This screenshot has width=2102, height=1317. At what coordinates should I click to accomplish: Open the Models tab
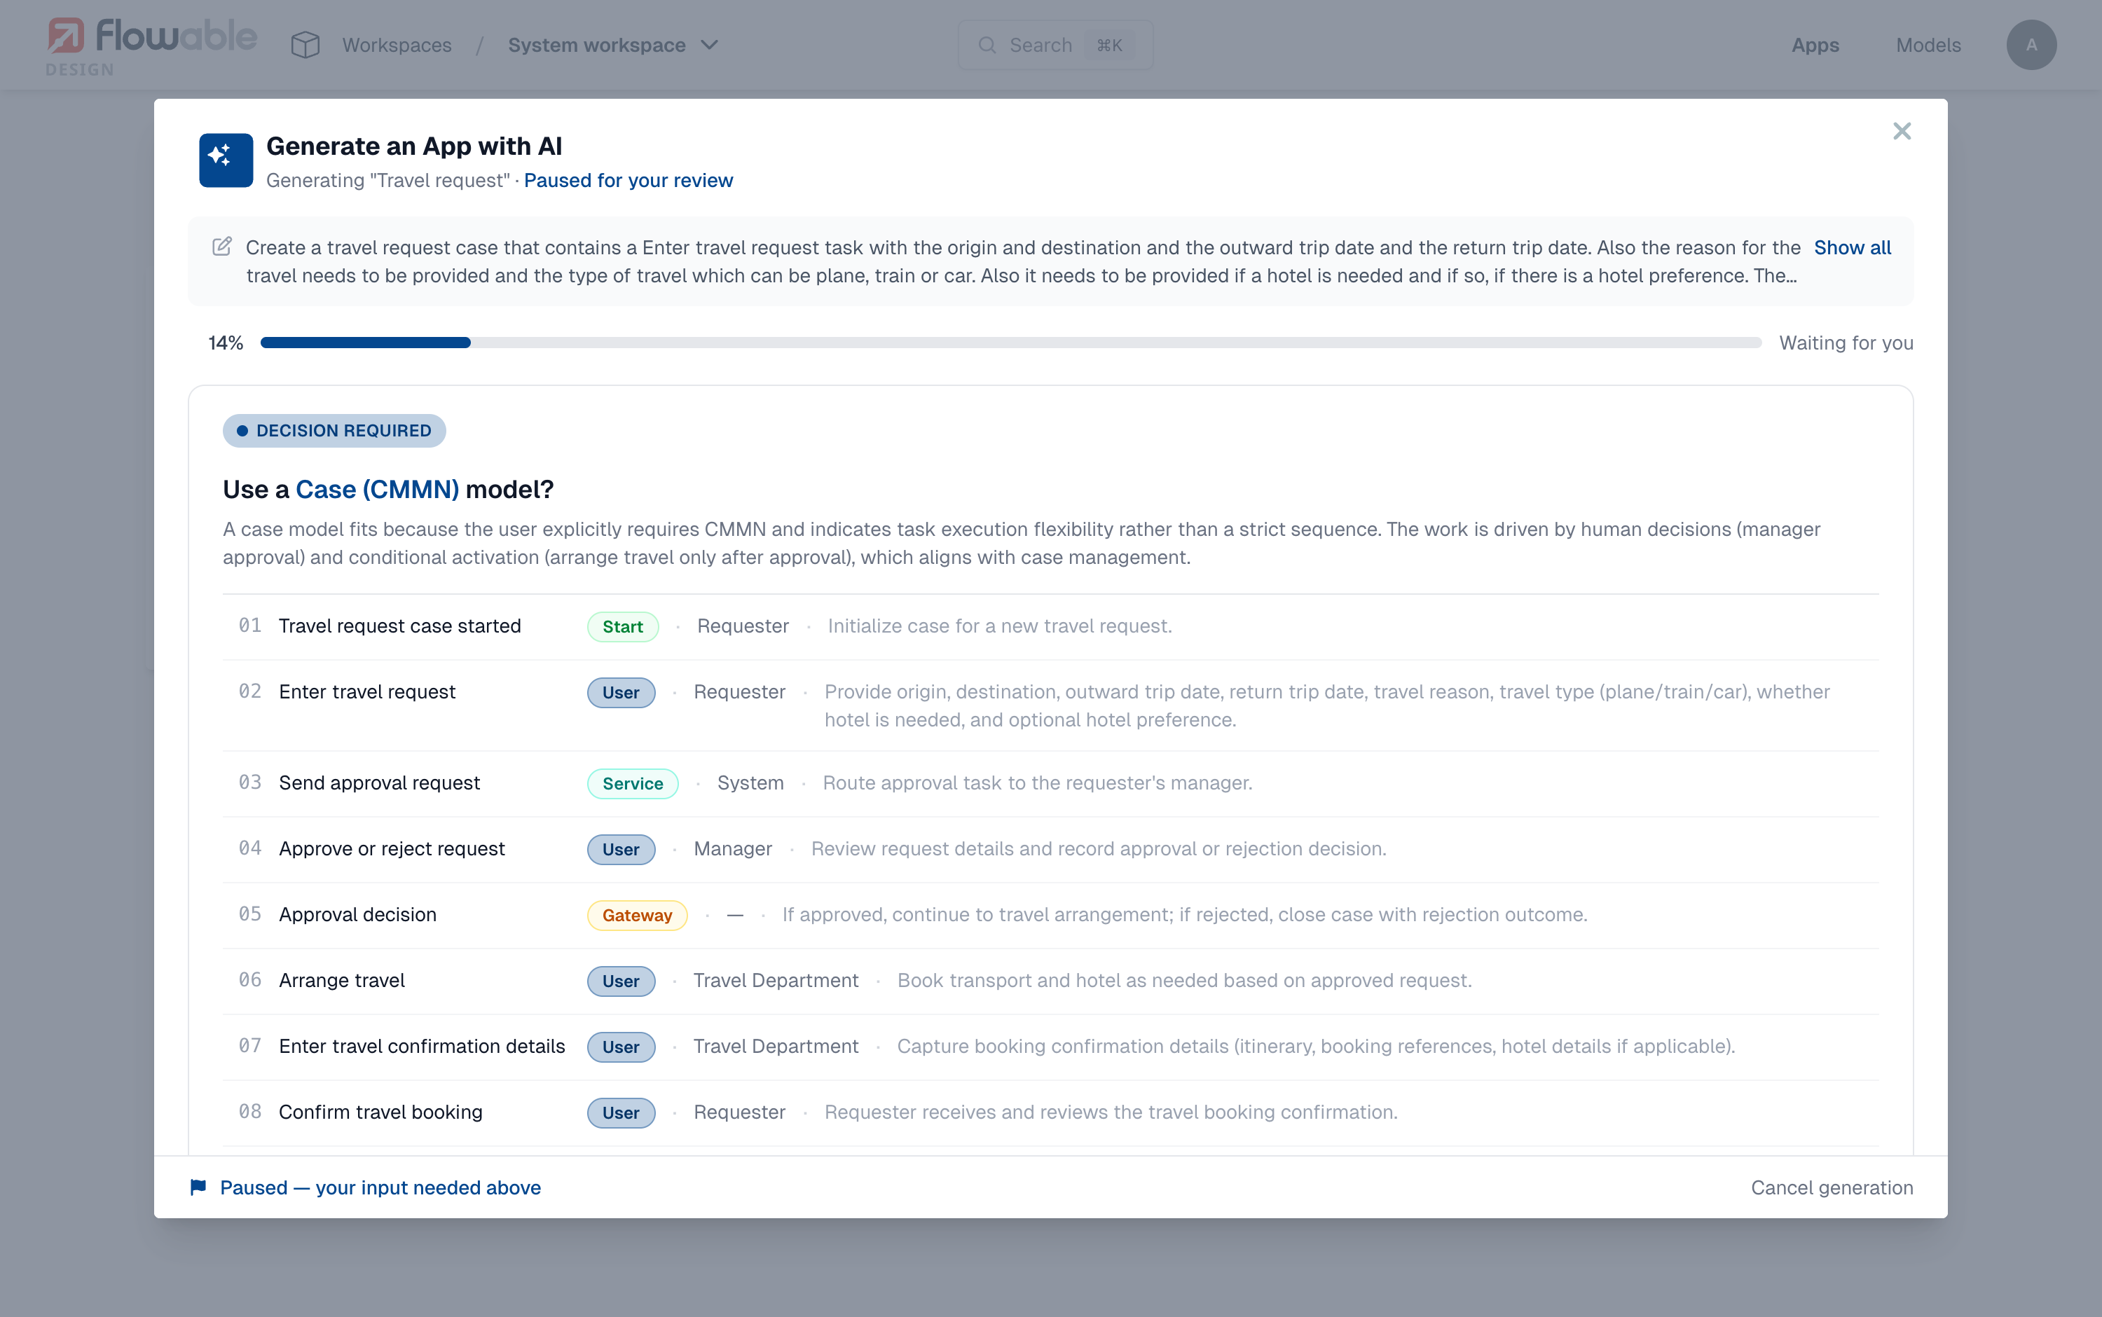[1928, 46]
